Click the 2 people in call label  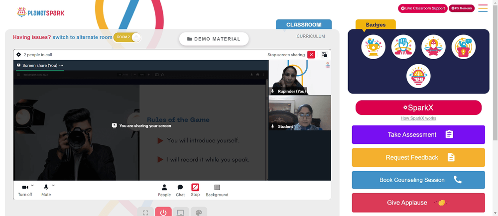point(38,55)
